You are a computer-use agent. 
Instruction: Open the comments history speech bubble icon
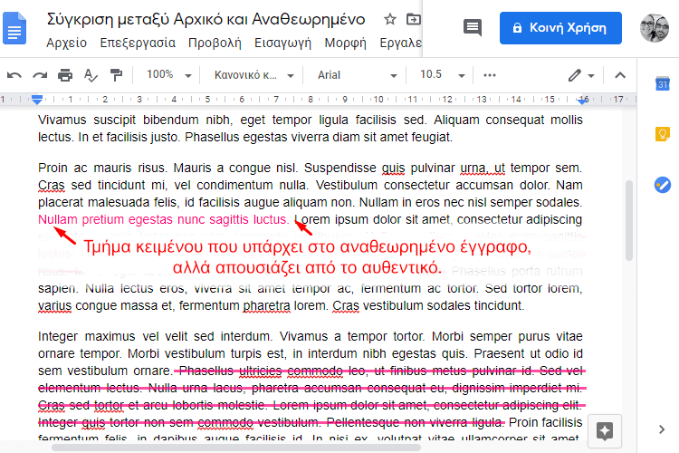473,28
